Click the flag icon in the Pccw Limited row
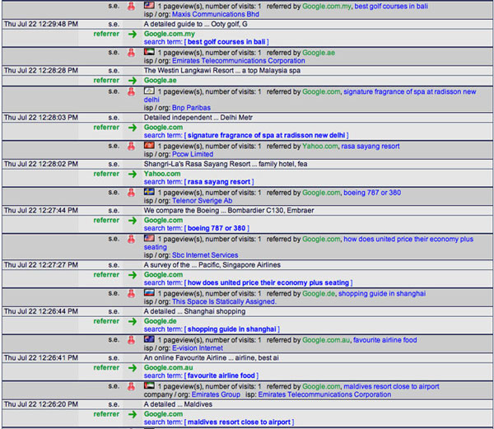 (x=149, y=146)
